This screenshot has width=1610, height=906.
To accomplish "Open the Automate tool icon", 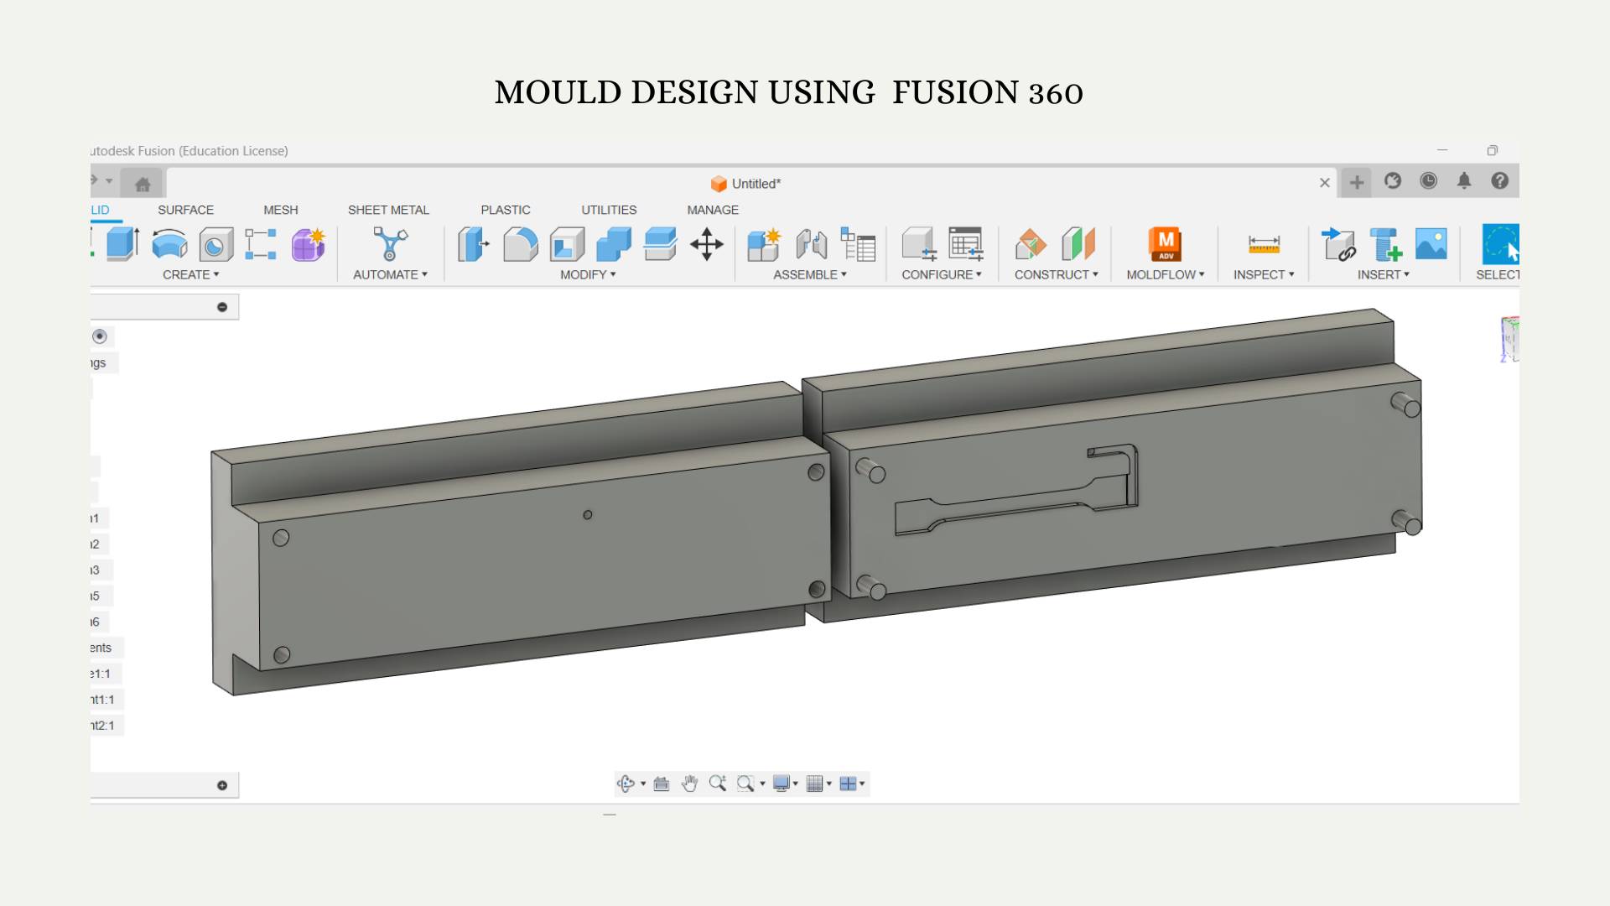I will [390, 244].
